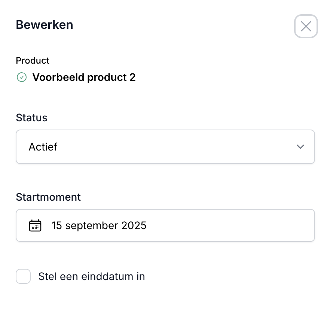Open the Startmoment date picker field

coord(165,225)
